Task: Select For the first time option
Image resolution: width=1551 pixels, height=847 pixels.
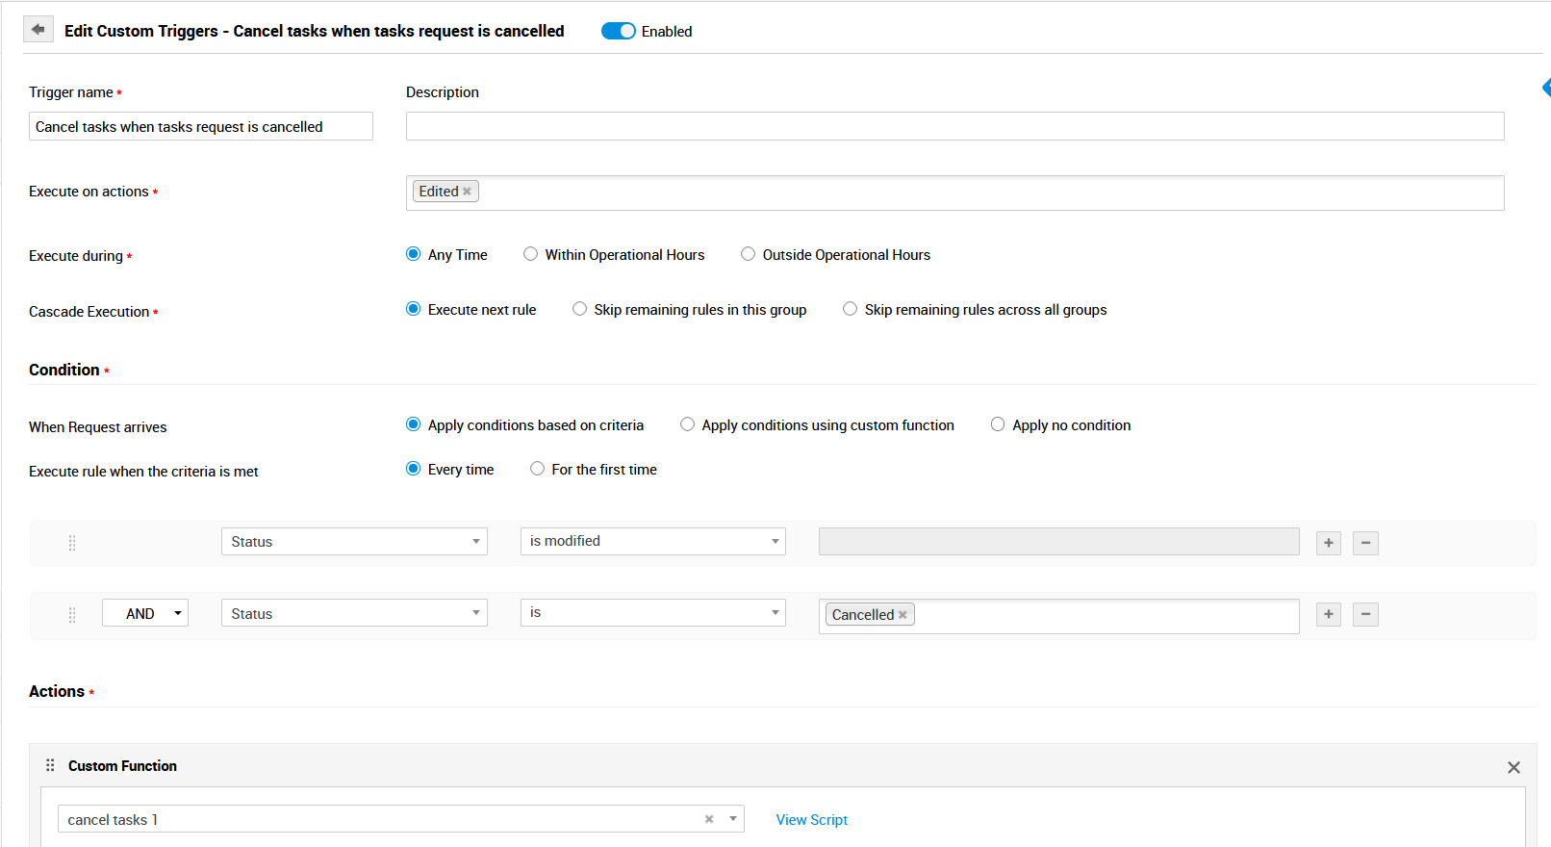Action: click(x=537, y=469)
